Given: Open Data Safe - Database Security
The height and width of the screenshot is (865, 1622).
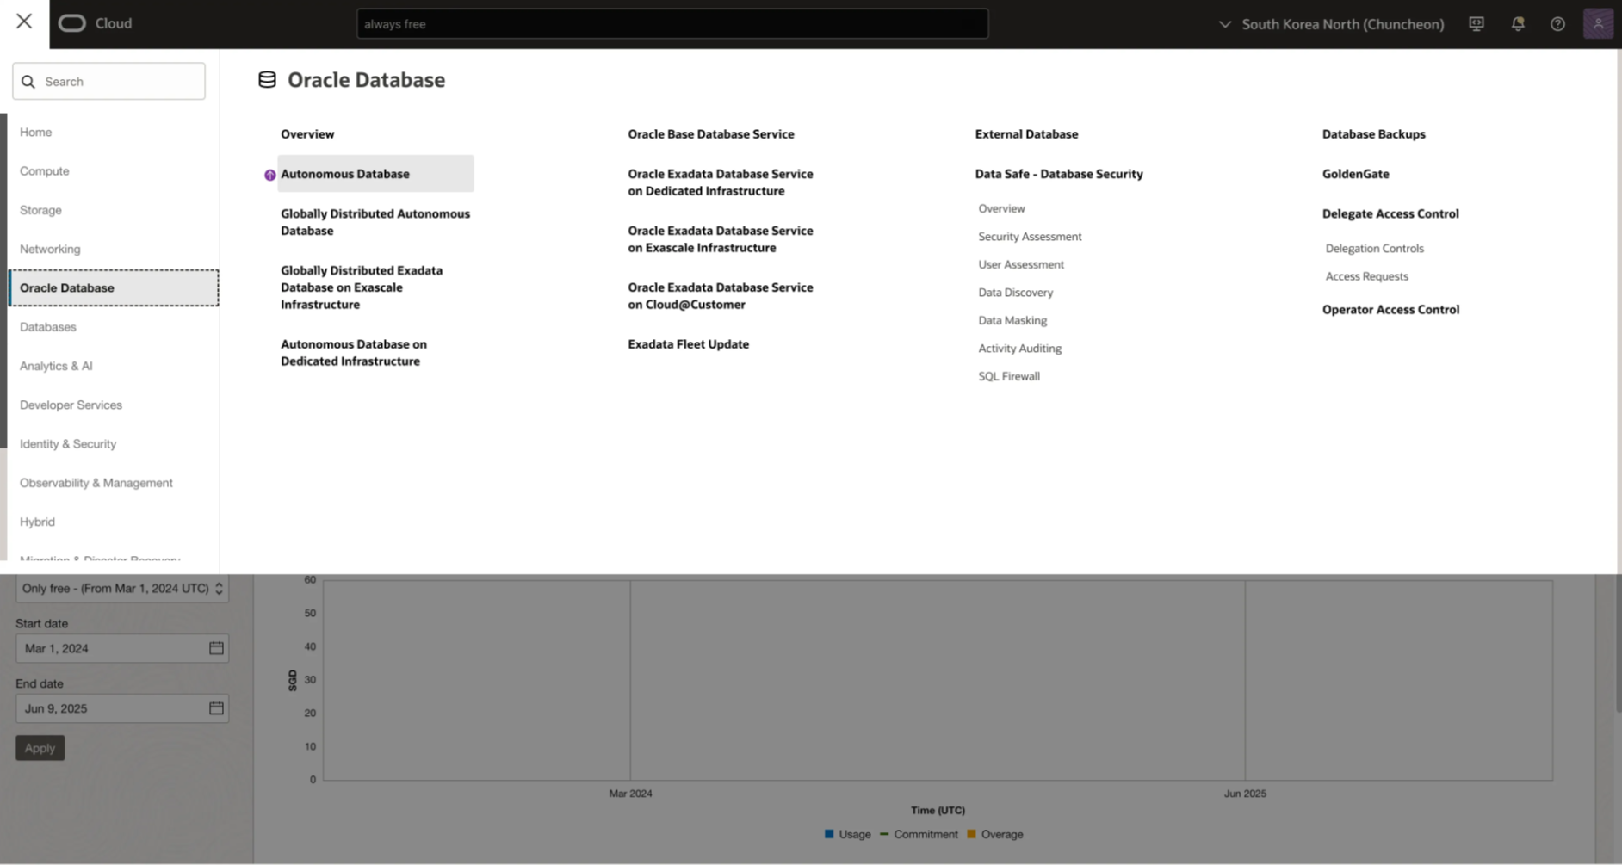Looking at the screenshot, I should (1059, 174).
